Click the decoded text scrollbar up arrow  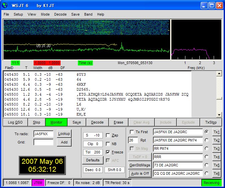pos(219,74)
